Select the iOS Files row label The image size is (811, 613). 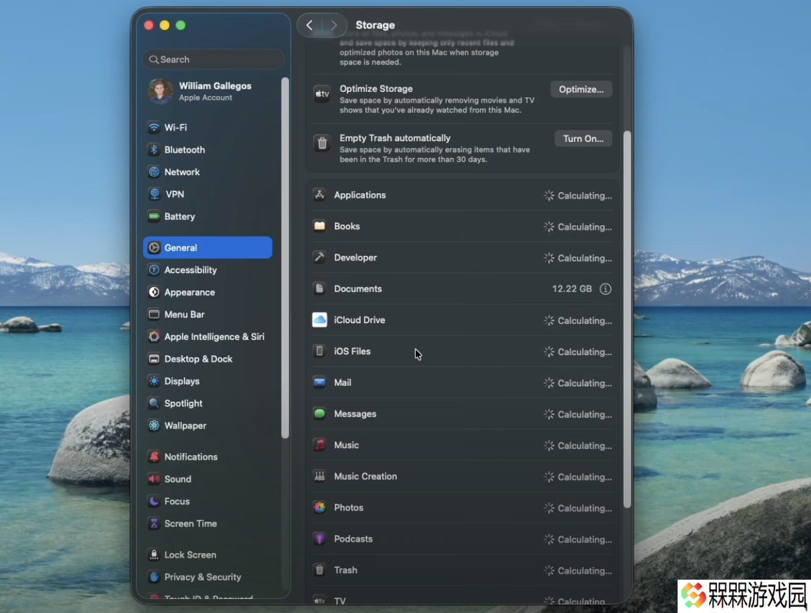[352, 351]
